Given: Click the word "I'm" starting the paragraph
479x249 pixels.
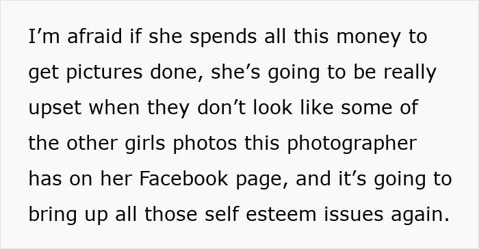Looking at the screenshot, I should [44, 36].
